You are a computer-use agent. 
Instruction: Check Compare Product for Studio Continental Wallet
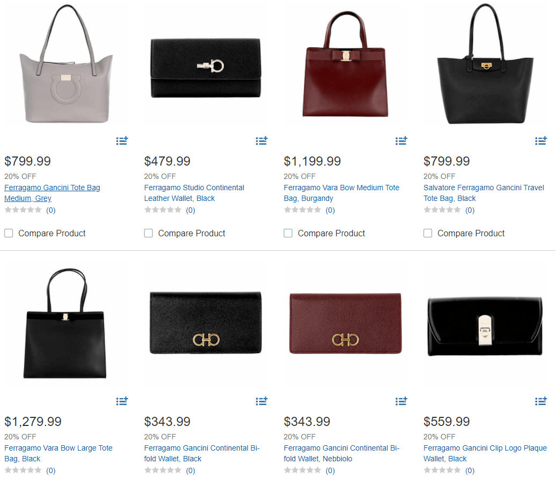click(148, 233)
